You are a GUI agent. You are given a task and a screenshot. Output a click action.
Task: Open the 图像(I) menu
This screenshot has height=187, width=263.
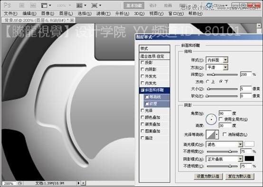click(x=47, y=13)
